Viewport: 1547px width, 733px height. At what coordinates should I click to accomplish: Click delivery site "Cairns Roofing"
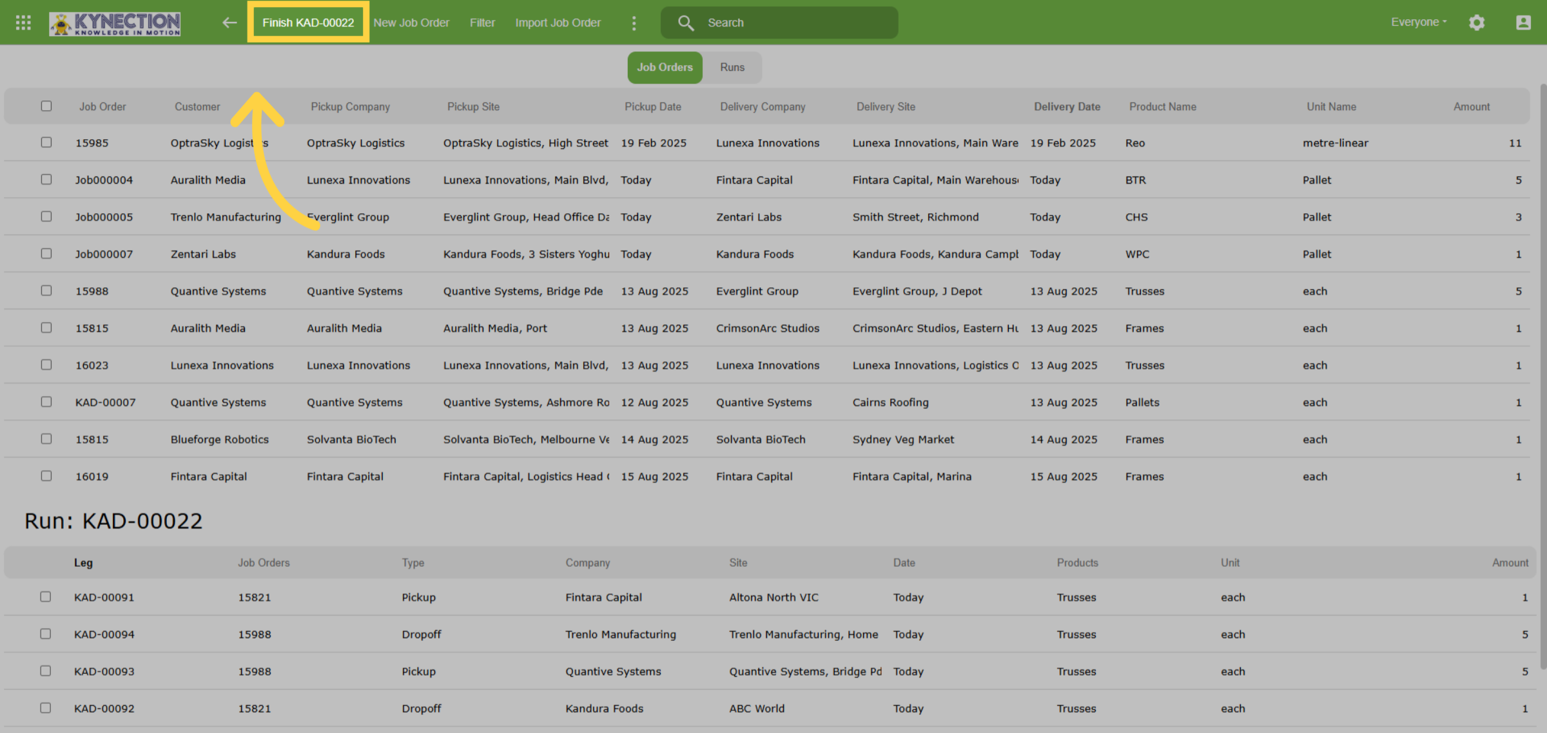[x=890, y=402]
